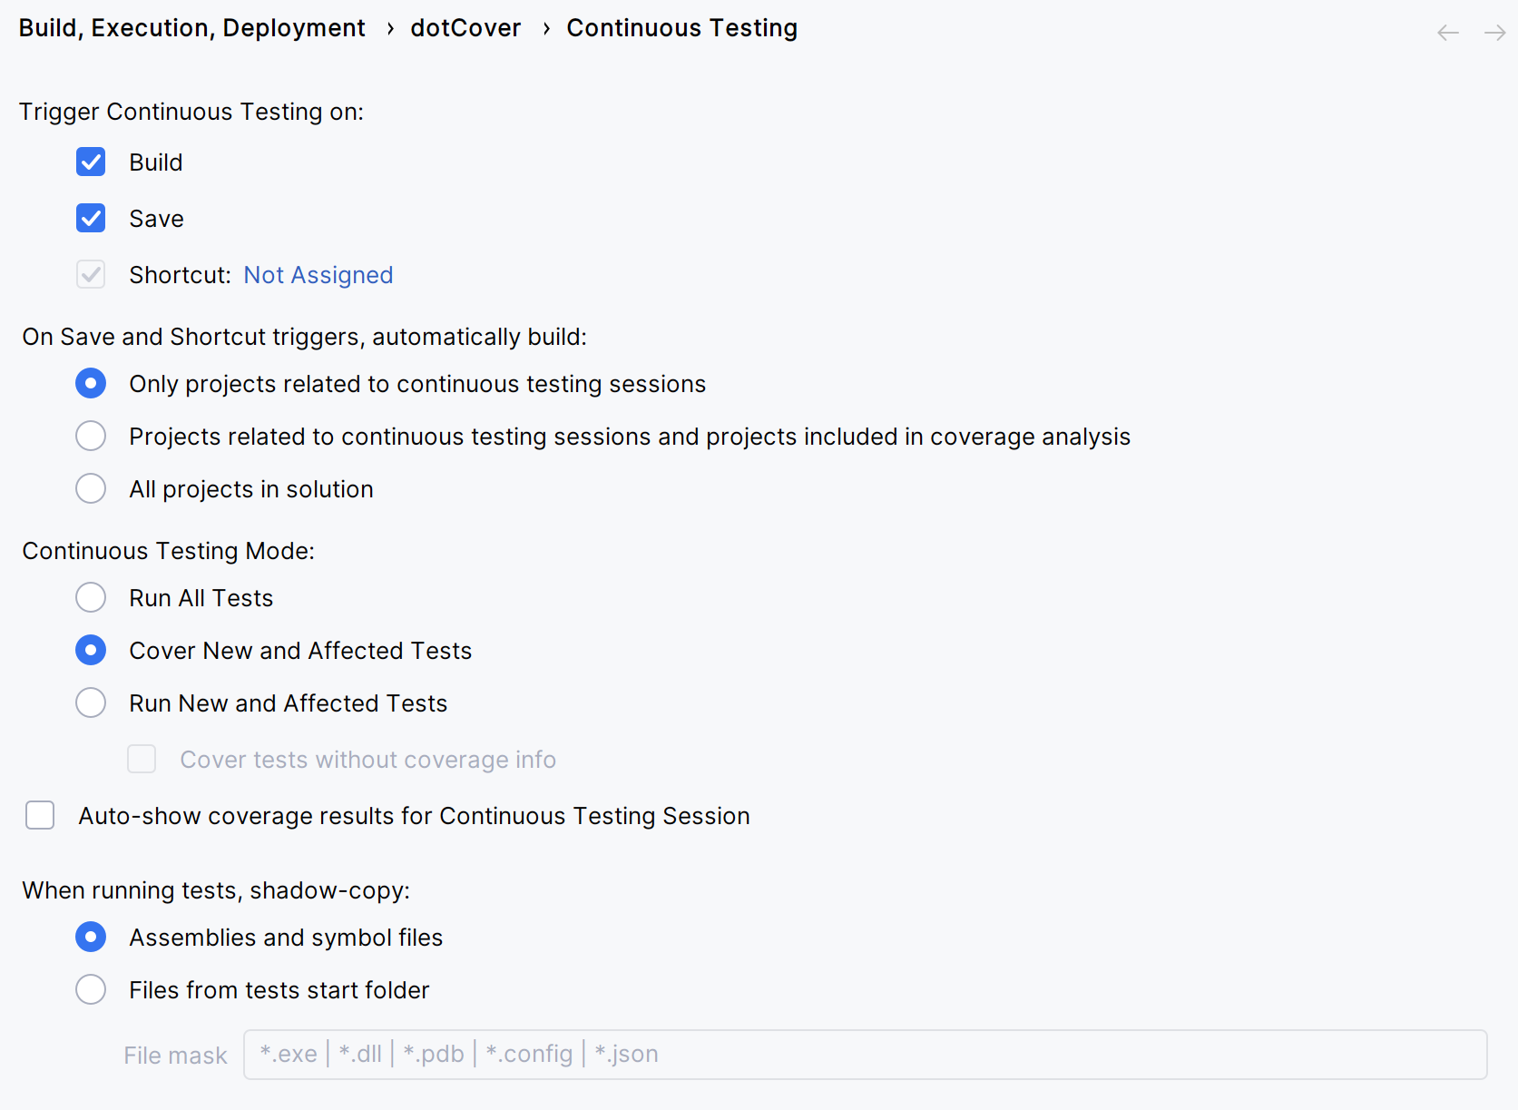Image resolution: width=1518 pixels, height=1110 pixels.
Task: Navigate to Build, Execution, Deployment breadcrumb
Action: (191, 27)
